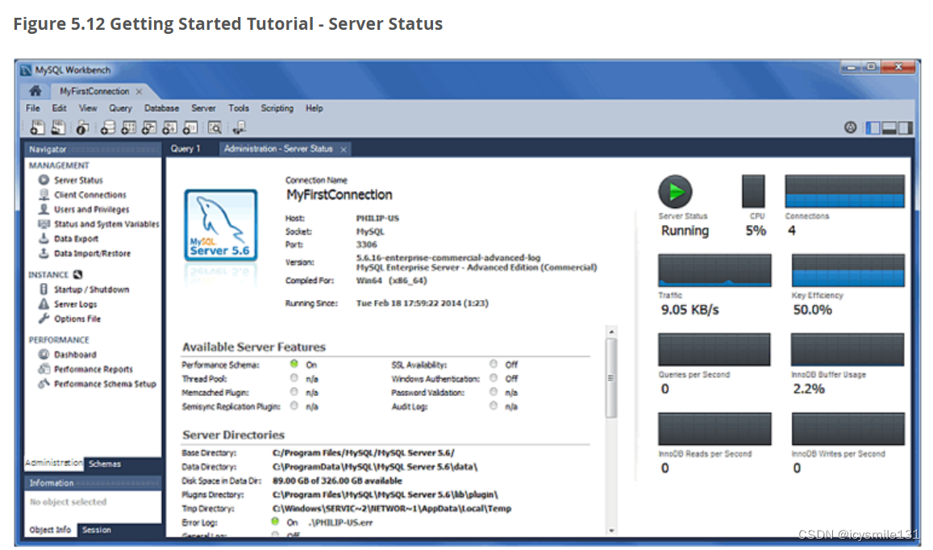Open SQL script file toolbar icon
The height and width of the screenshot is (550, 933).
58,127
